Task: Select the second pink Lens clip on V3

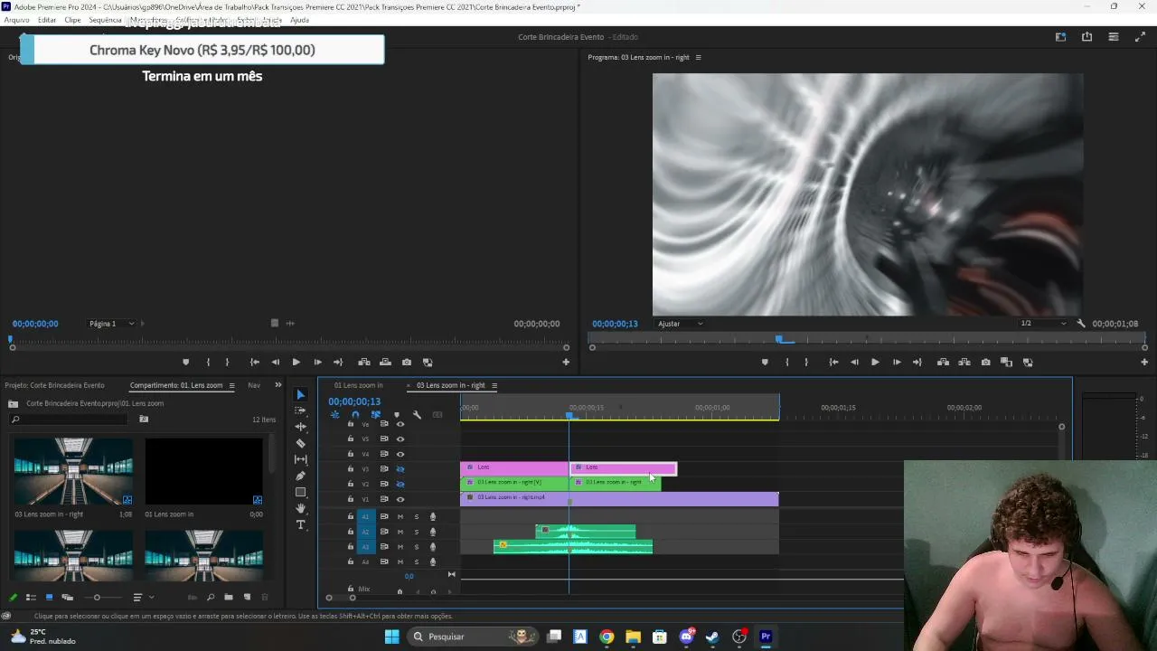Action: 623,467
